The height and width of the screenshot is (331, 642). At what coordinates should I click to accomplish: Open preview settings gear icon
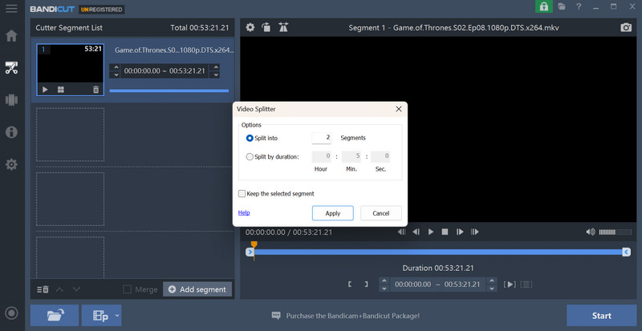[x=250, y=27]
